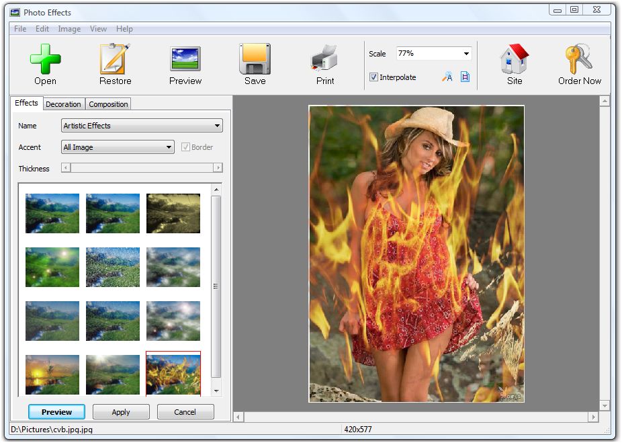The image size is (622, 443).
Task: Click the Save floppy disk icon
Action: tap(255, 58)
